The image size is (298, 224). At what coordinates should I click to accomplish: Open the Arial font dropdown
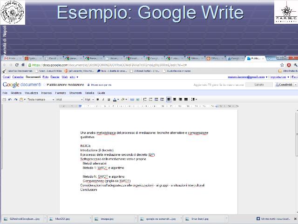(69, 99)
